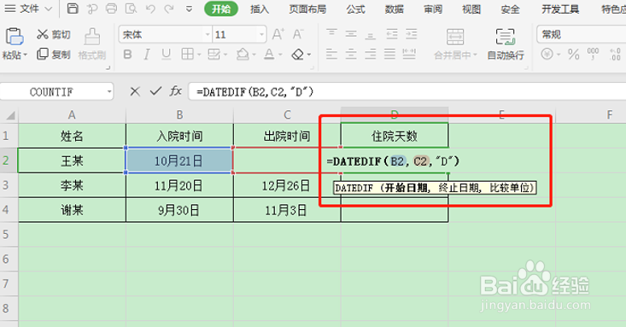Screen dimensions: 626x327
Task: Toggle Italic formatting
Action: (147, 55)
